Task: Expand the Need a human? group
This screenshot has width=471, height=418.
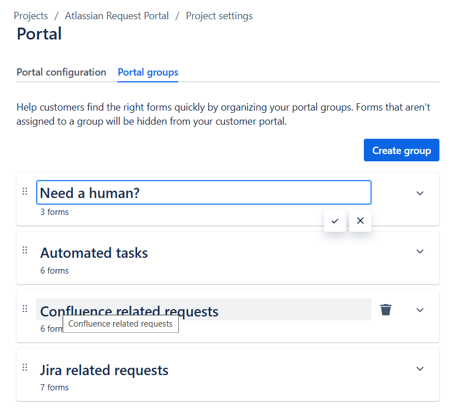Action: [420, 193]
